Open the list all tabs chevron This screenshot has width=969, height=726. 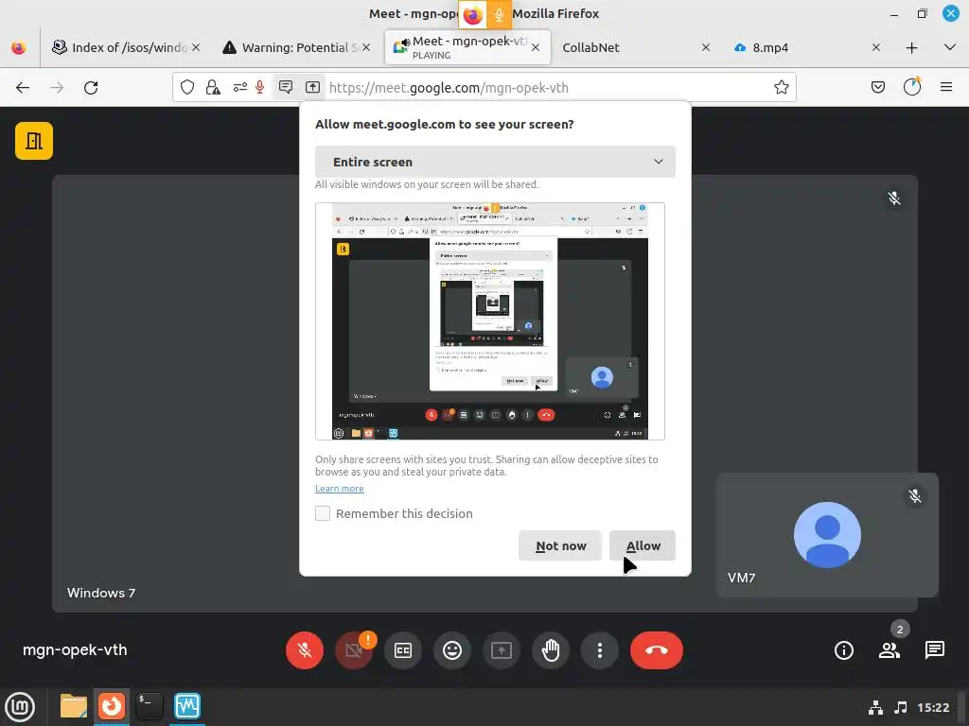(x=950, y=47)
